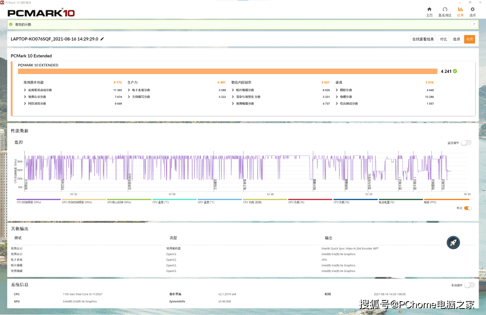Viewport: 486px width, 315px height.
Task: Click 操作界面 version v2.1.2519 s64
Action: click(x=227, y=294)
